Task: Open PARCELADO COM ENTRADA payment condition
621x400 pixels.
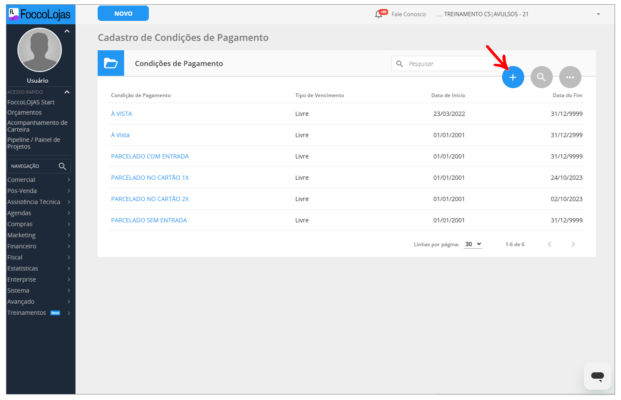Action: [150, 156]
